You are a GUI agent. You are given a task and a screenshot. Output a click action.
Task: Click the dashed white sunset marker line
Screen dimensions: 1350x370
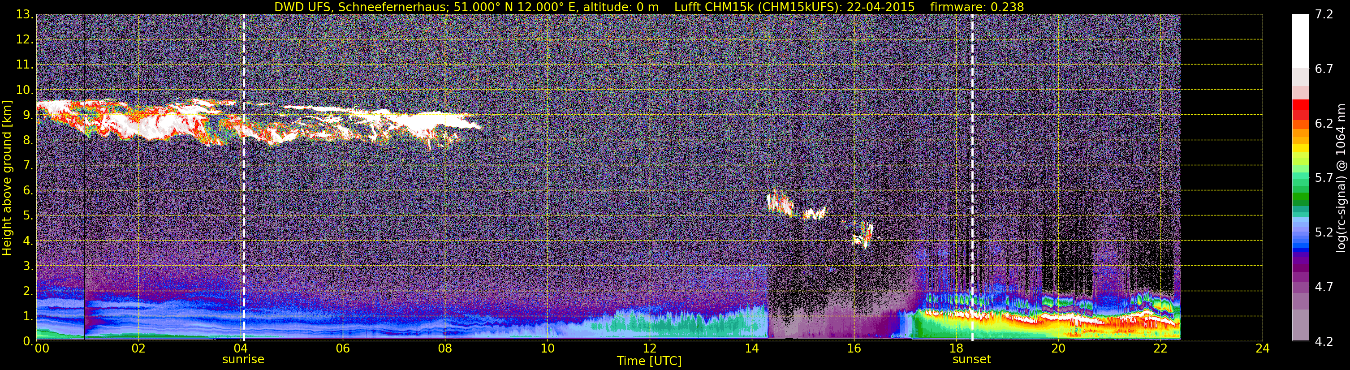click(972, 178)
